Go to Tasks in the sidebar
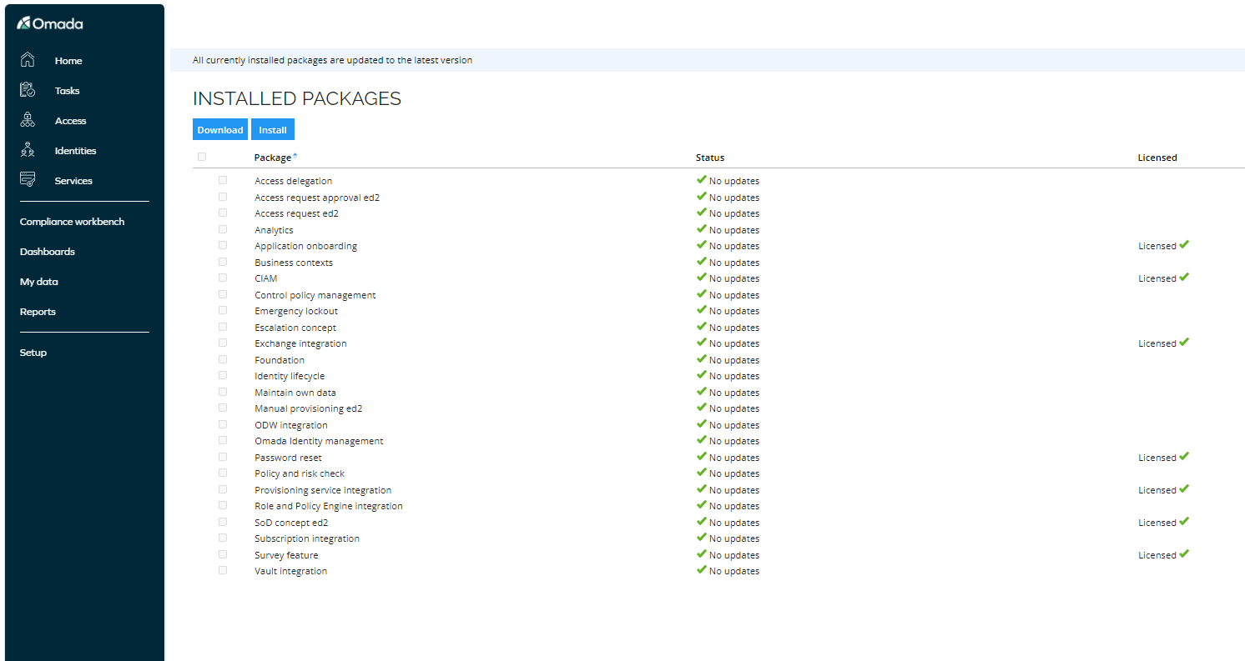This screenshot has width=1245, height=661. coord(68,91)
